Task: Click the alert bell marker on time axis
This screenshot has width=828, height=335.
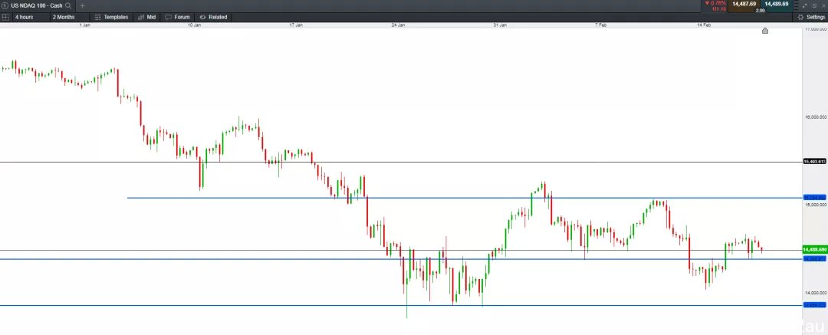Action: (x=764, y=31)
